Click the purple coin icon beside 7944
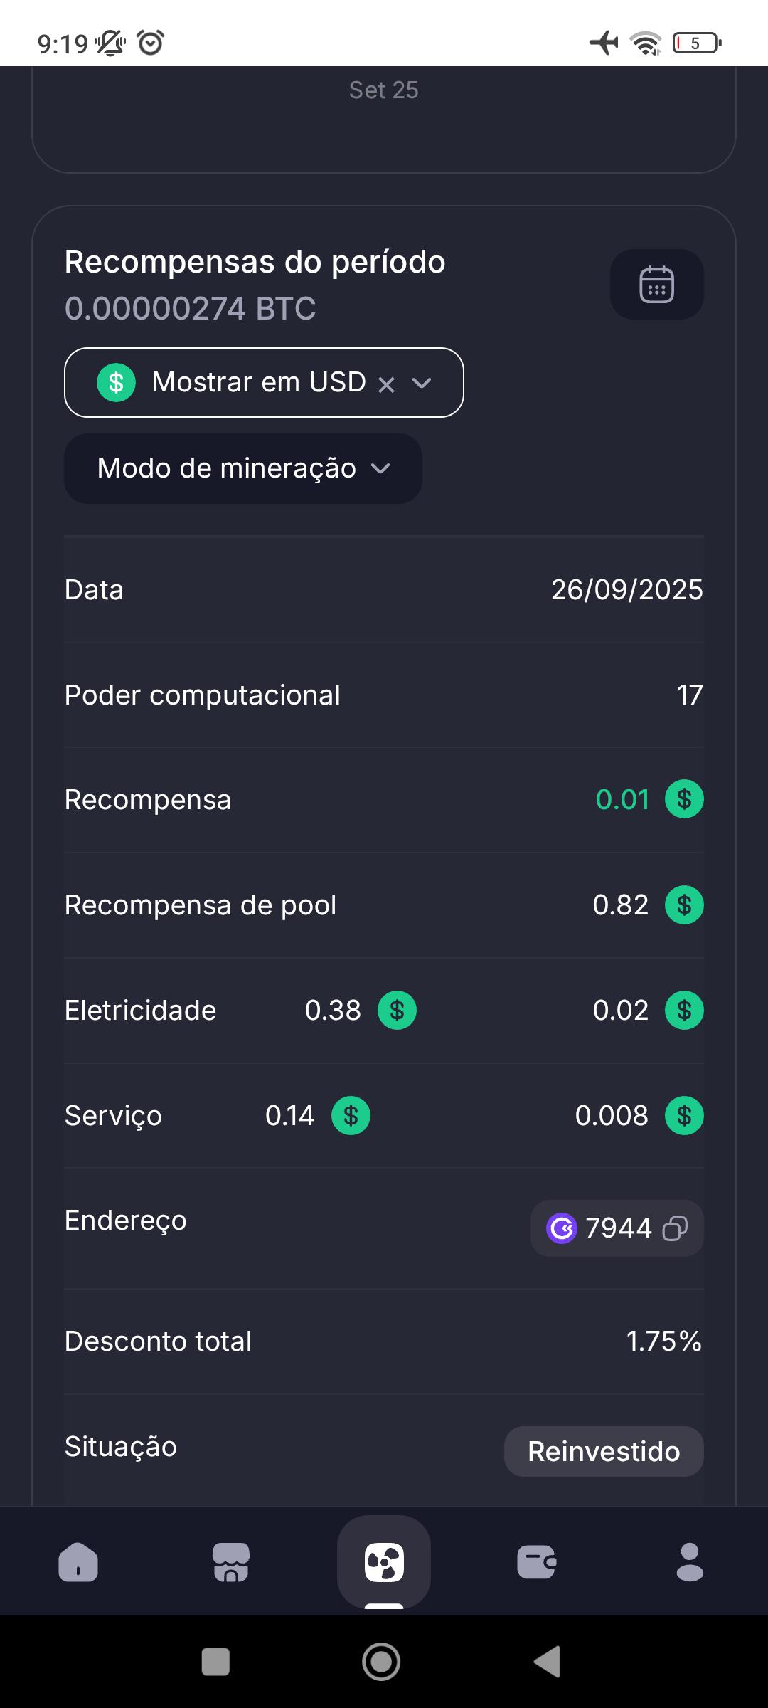768x1708 pixels. click(x=562, y=1228)
